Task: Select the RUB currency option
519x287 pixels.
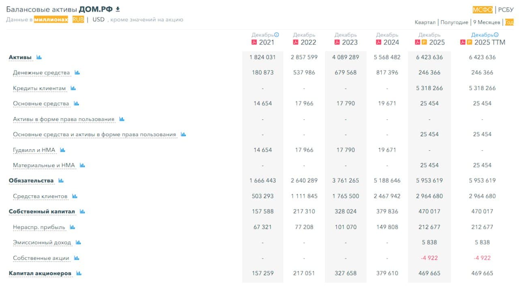Action: tap(78, 19)
